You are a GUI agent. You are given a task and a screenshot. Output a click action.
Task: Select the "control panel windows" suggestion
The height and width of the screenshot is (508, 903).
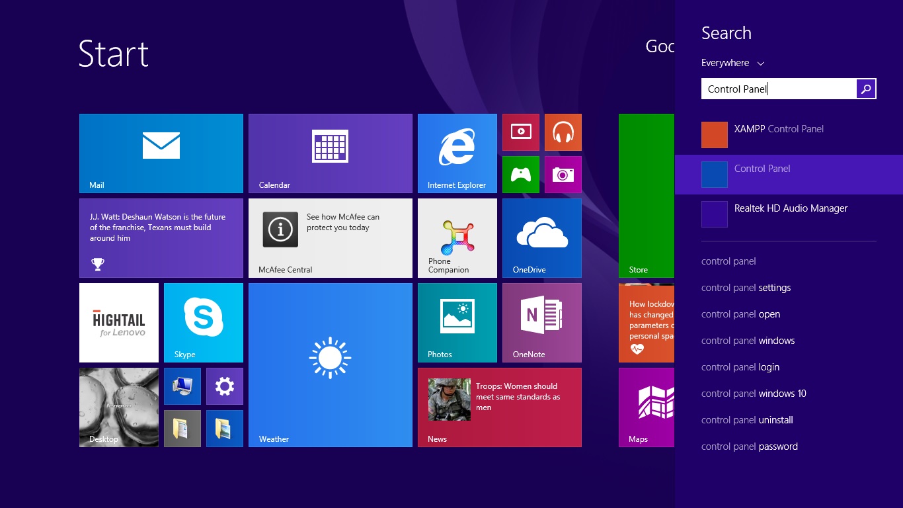tap(748, 341)
